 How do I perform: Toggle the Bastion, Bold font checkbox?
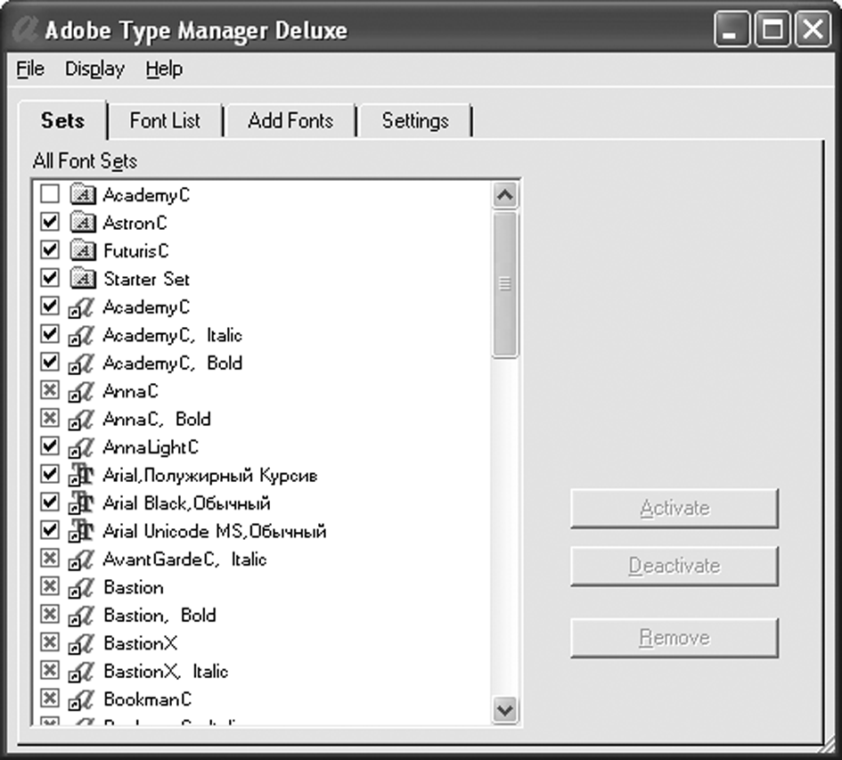click(50, 615)
